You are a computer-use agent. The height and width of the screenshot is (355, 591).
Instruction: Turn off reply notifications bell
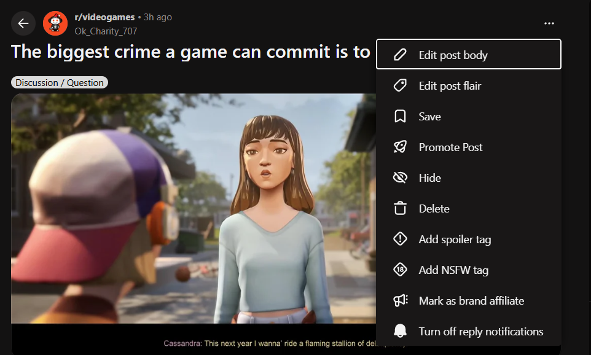(x=400, y=331)
